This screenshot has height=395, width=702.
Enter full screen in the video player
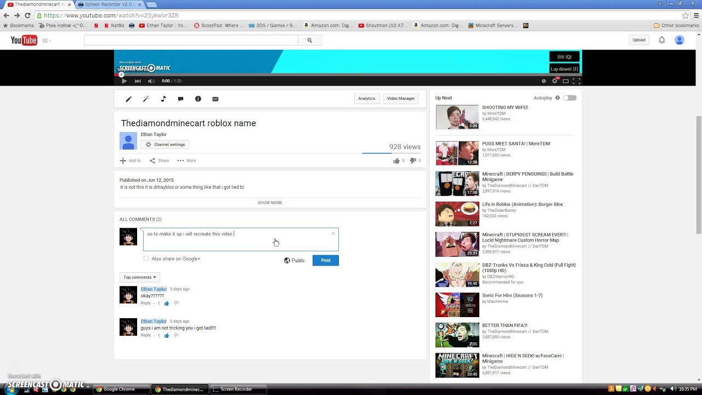pyautogui.click(x=576, y=81)
